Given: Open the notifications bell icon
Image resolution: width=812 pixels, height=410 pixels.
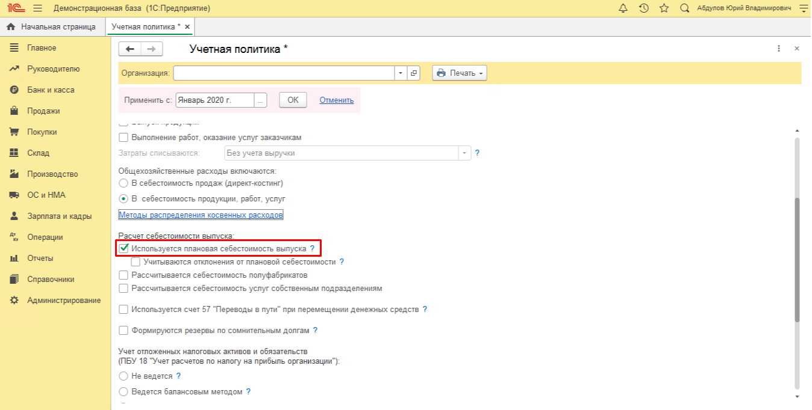Looking at the screenshot, I should pos(623,8).
